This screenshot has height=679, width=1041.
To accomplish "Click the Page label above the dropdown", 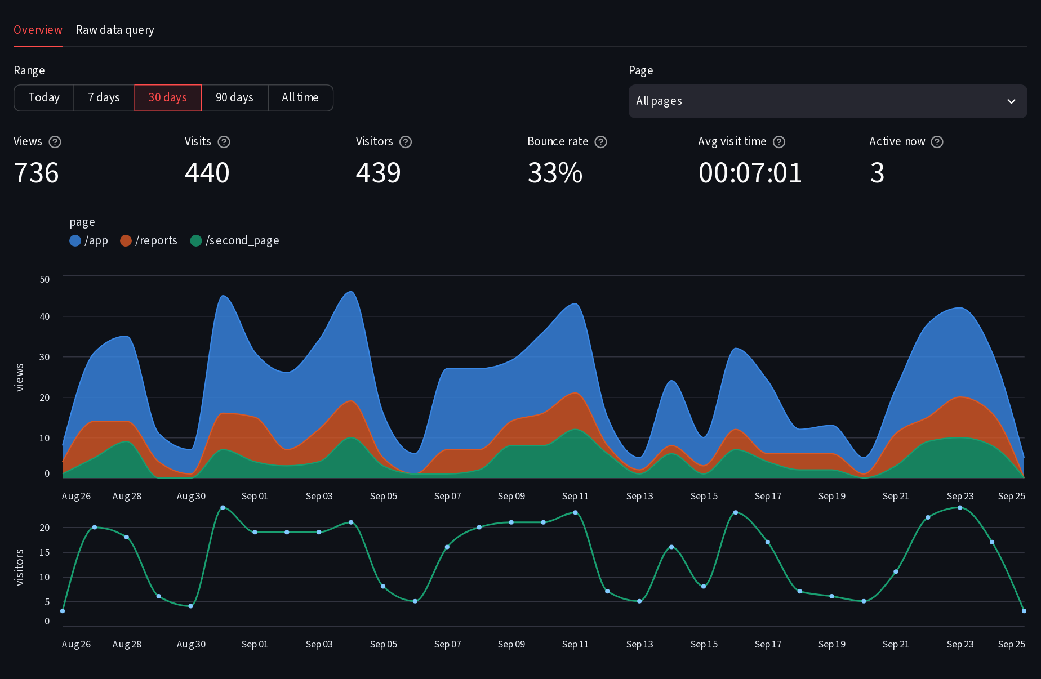I will (641, 70).
